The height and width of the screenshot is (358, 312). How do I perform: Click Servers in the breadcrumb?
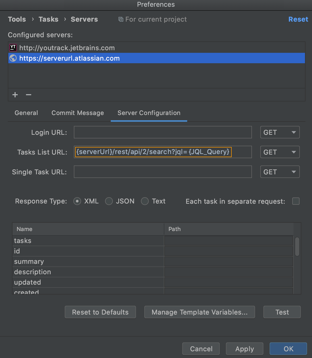(x=84, y=19)
